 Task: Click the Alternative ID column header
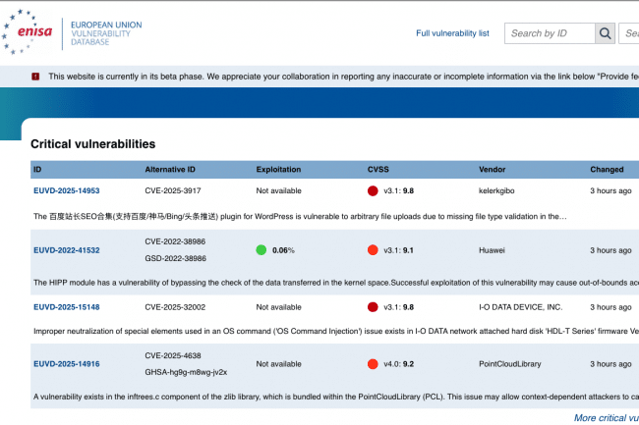[x=170, y=170]
